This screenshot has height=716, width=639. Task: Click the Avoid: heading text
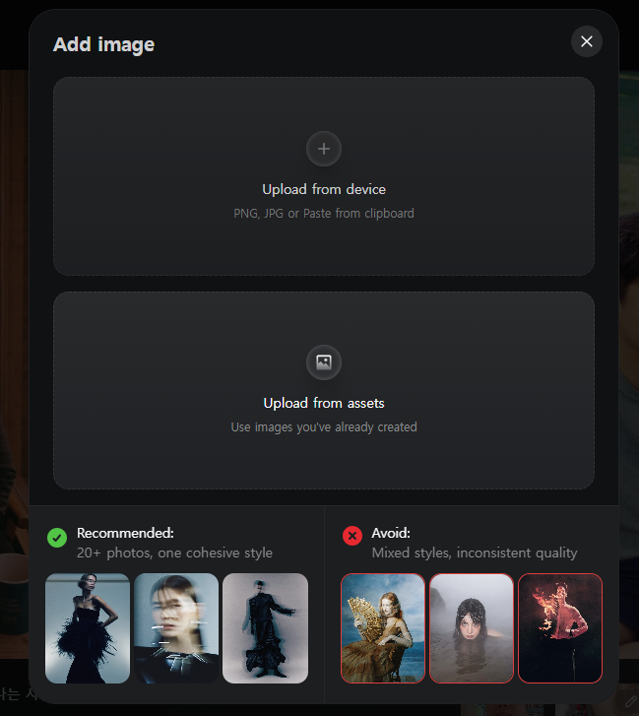(391, 533)
